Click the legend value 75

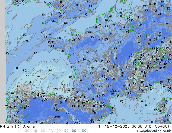coord(50,131)
